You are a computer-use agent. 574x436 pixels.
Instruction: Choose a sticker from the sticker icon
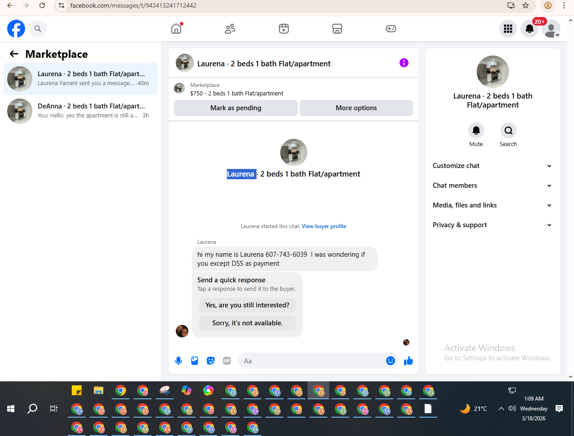click(x=211, y=361)
